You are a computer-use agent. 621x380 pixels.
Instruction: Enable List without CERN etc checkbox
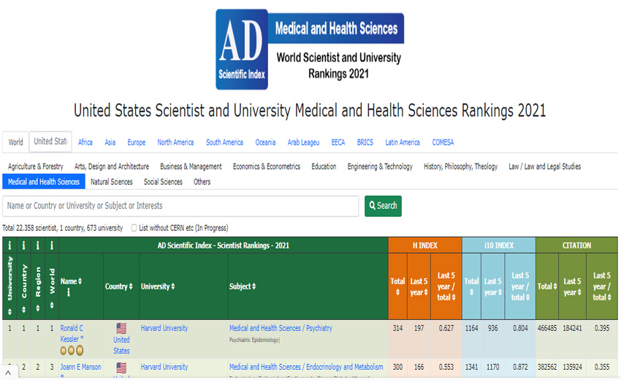[134, 228]
